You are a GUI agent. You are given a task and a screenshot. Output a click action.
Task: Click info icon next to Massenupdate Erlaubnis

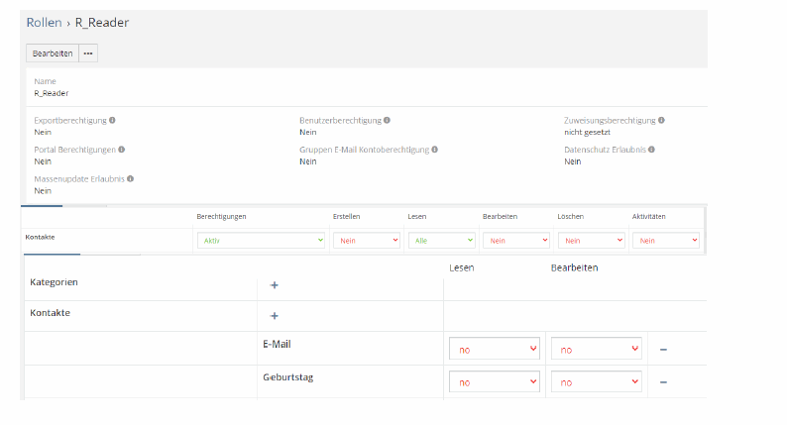point(130,179)
